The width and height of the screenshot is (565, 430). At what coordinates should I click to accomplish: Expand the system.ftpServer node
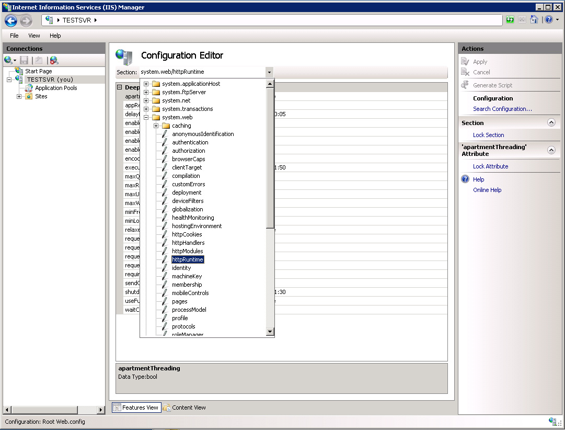pyautogui.click(x=146, y=92)
